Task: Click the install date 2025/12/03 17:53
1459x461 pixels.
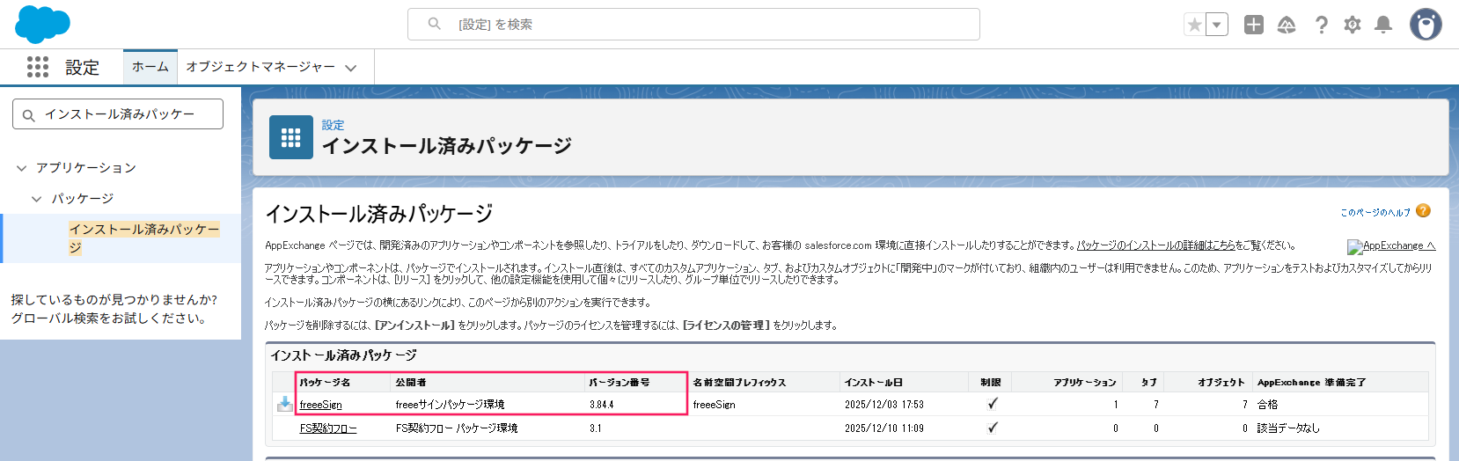Action: pos(884,405)
